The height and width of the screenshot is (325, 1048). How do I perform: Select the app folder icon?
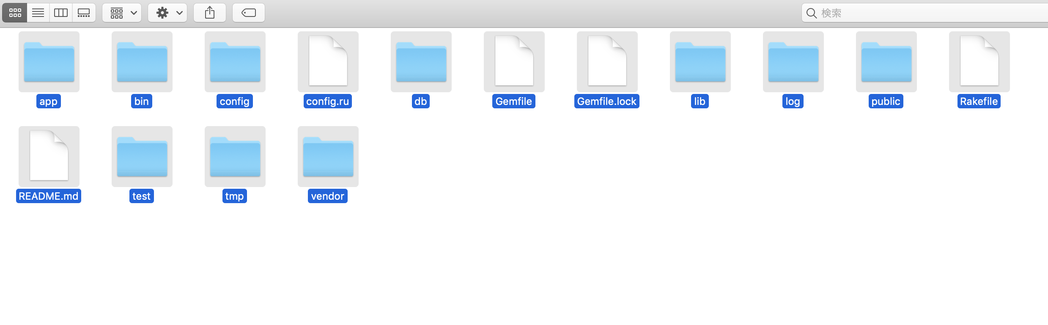49,62
